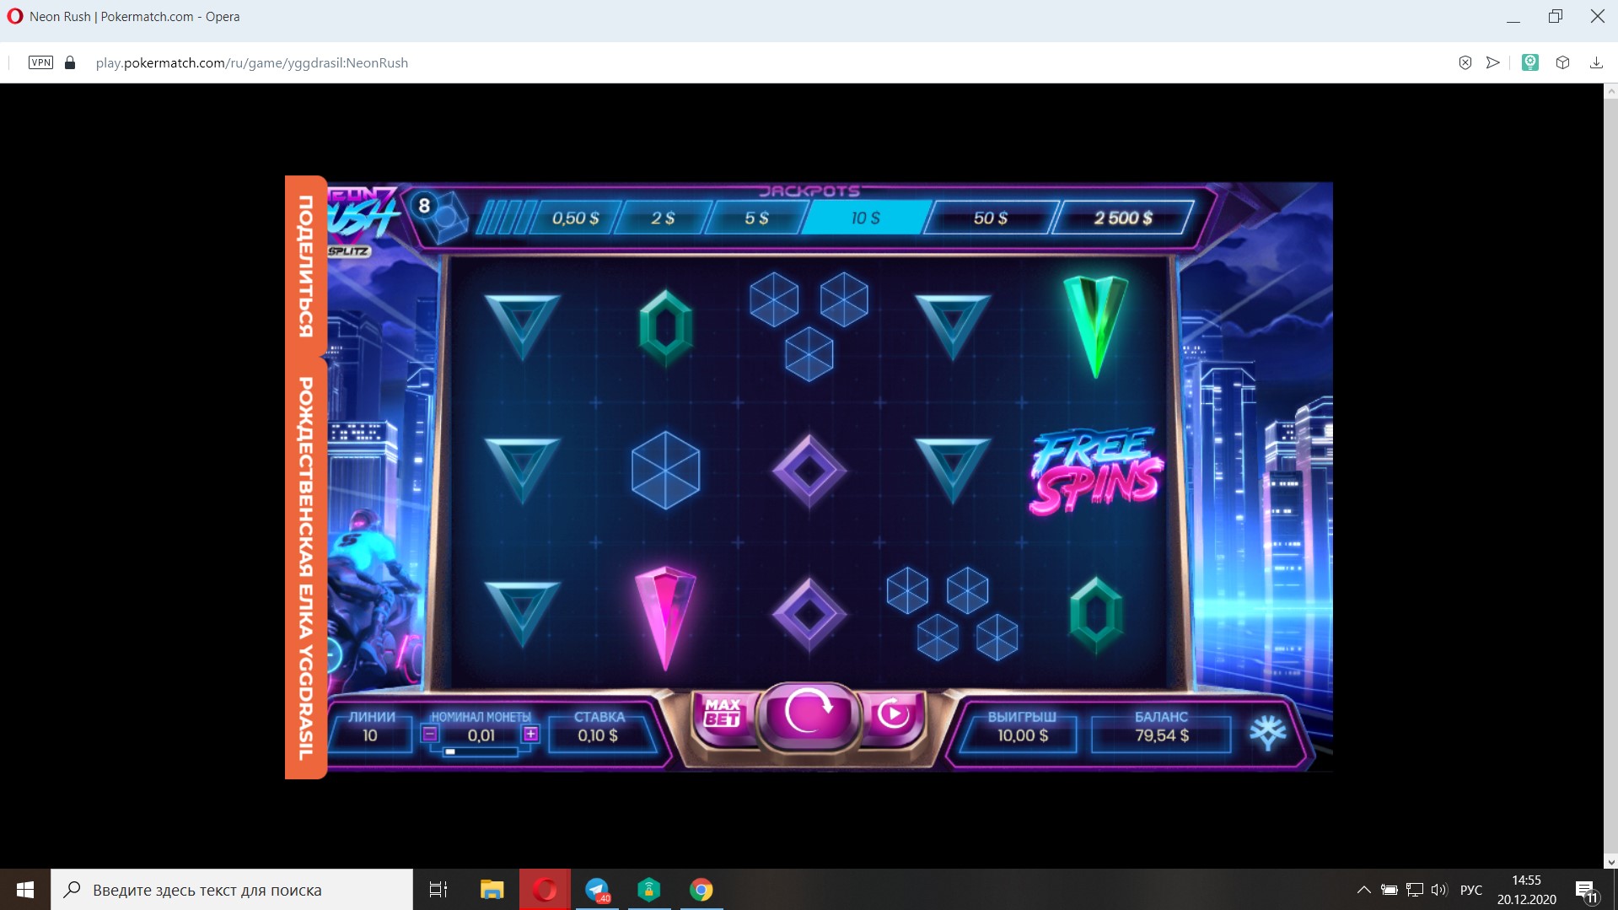The width and height of the screenshot is (1618, 910).
Task: Click the Линии value 10
Action: 370,735
